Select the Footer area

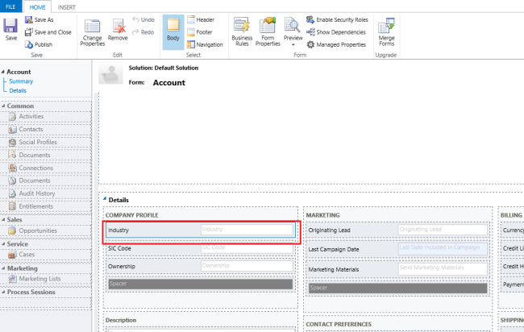[x=200, y=32]
